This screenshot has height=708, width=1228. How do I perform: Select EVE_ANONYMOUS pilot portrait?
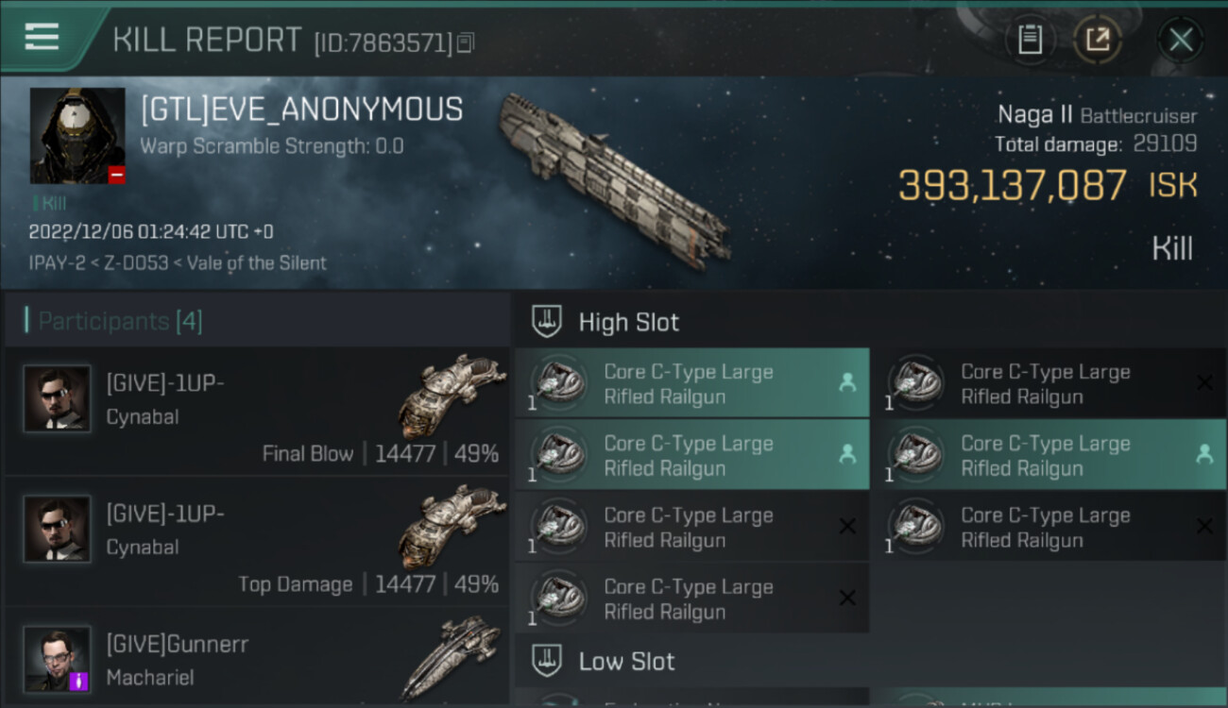pyautogui.click(x=77, y=136)
